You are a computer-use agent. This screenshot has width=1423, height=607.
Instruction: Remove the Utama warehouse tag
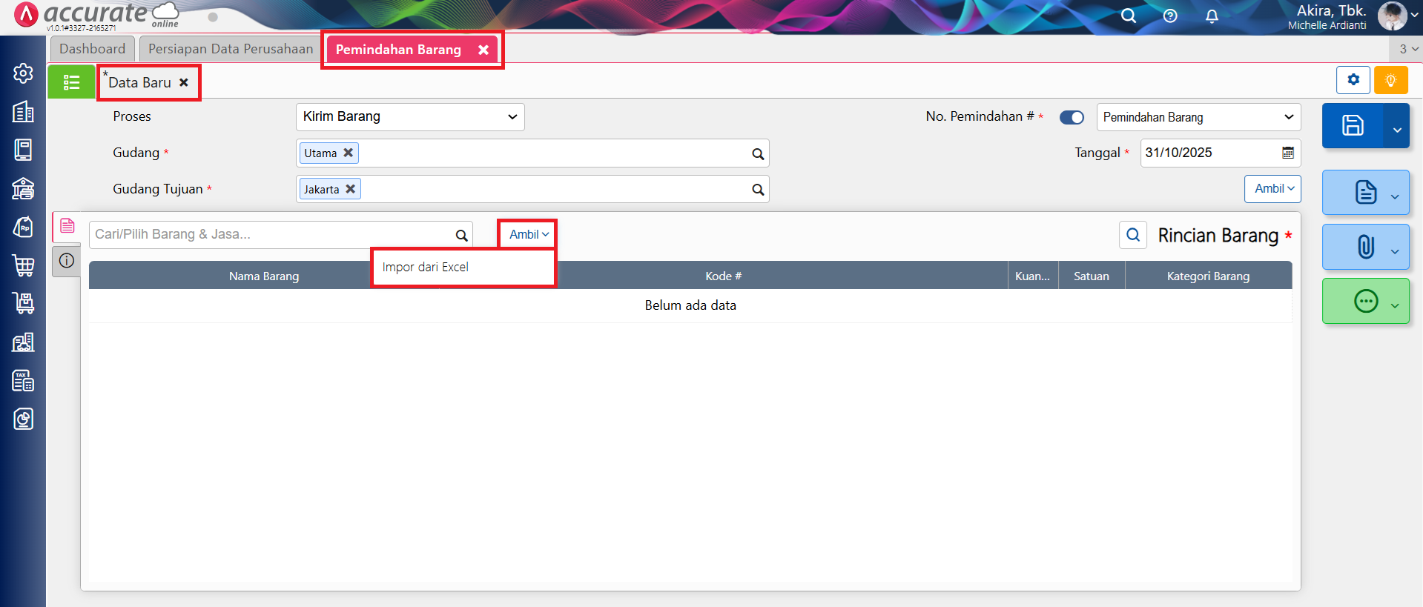coord(348,153)
